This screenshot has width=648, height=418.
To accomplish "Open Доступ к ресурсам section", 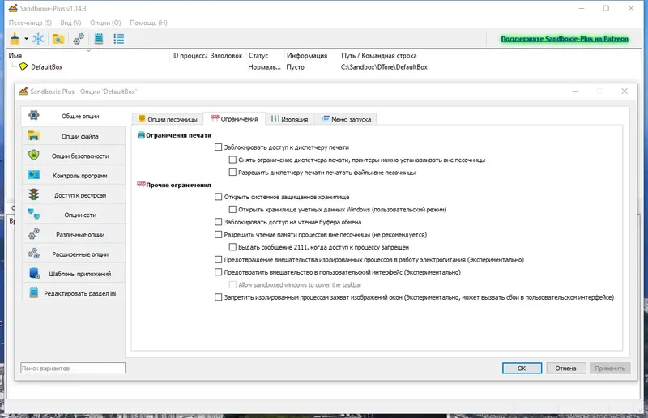I will point(74,195).
